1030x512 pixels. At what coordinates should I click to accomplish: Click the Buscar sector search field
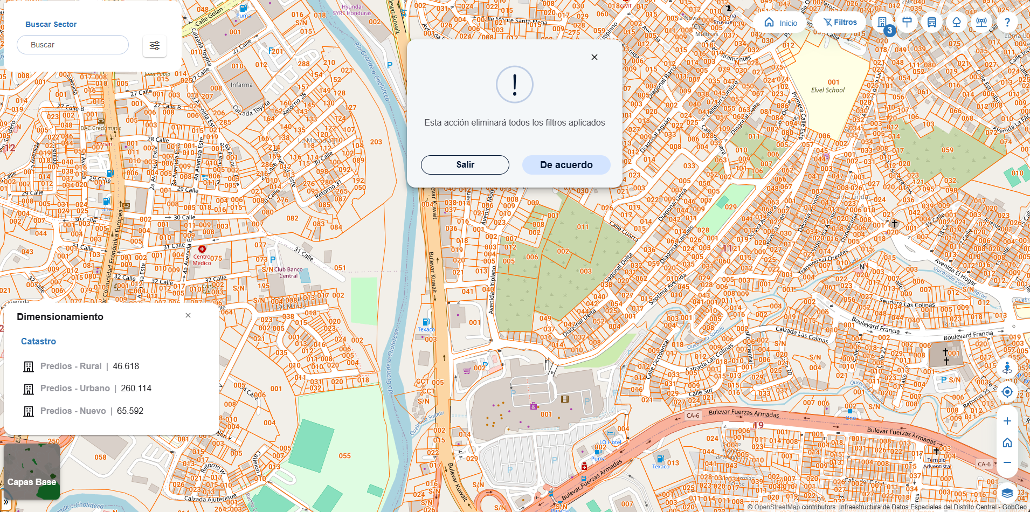pos(73,45)
